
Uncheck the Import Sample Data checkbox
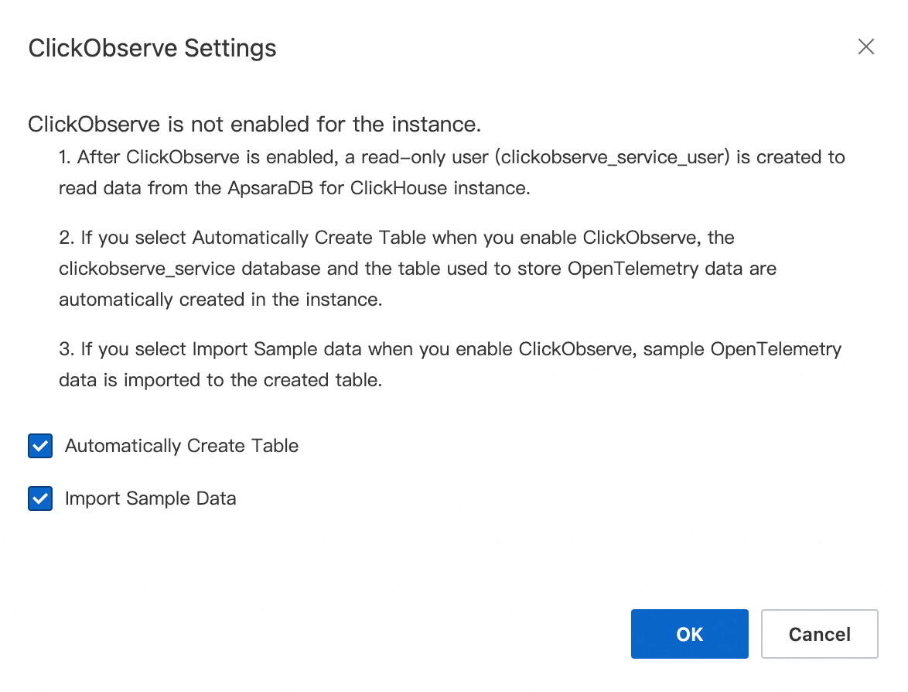pyautogui.click(x=40, y=499)
